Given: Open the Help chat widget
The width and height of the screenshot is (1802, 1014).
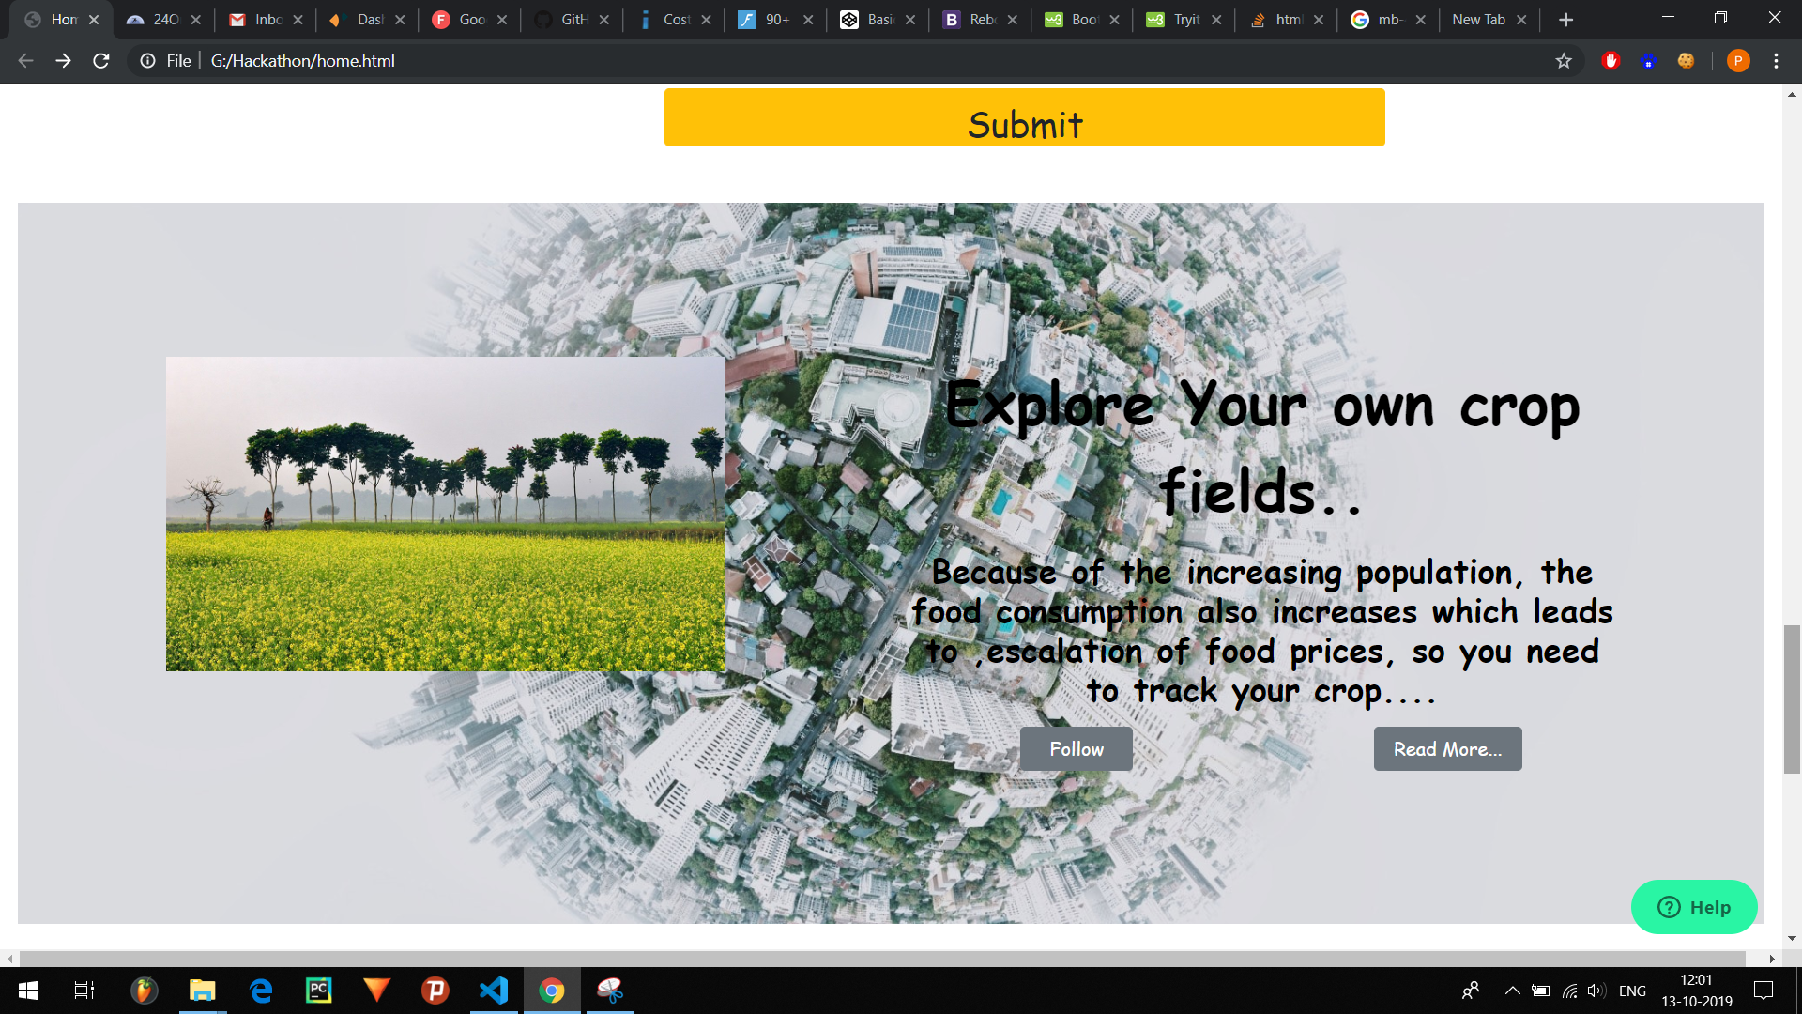Looking at the screenshot, I should [1693, 907].
